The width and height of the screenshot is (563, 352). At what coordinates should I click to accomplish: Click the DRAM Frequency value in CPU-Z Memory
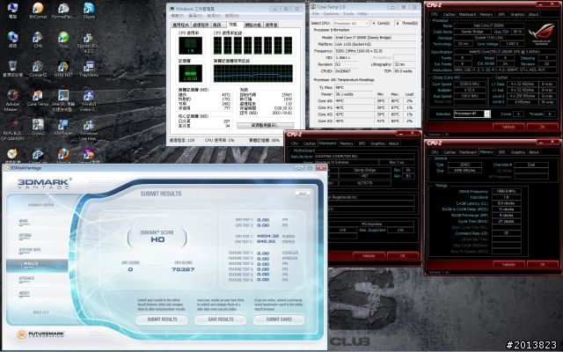point(507,192)
